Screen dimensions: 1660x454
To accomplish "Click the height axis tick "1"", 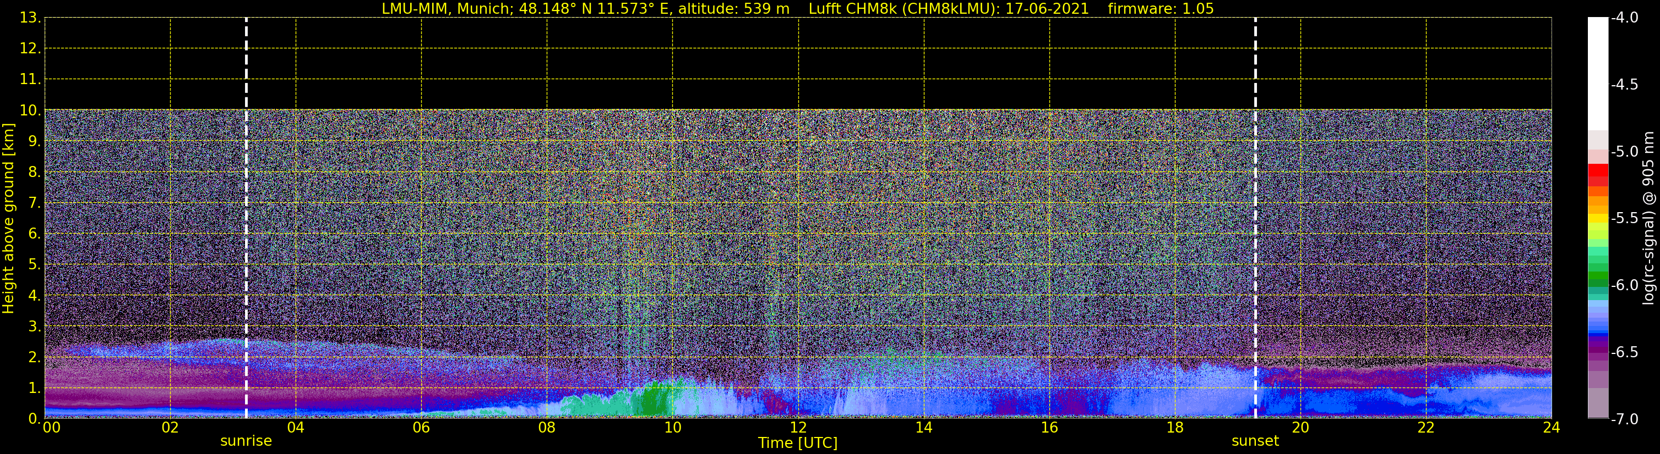I will pyautogui.click(x=34, y=387).
